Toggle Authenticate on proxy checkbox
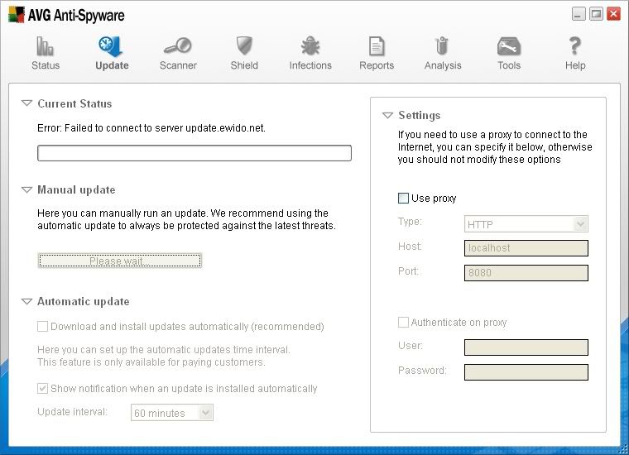 [x=403, y=323]
